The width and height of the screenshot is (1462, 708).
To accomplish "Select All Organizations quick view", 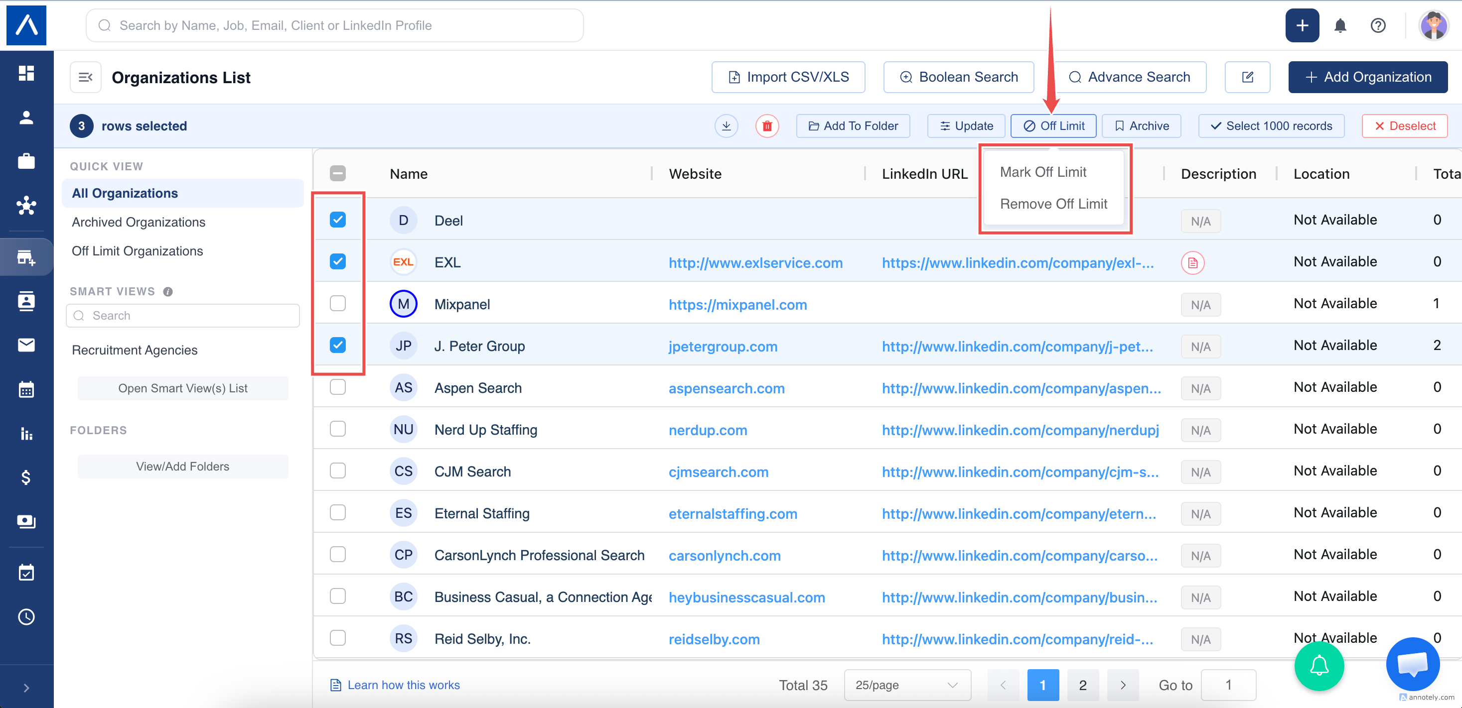I will point(182,193).
